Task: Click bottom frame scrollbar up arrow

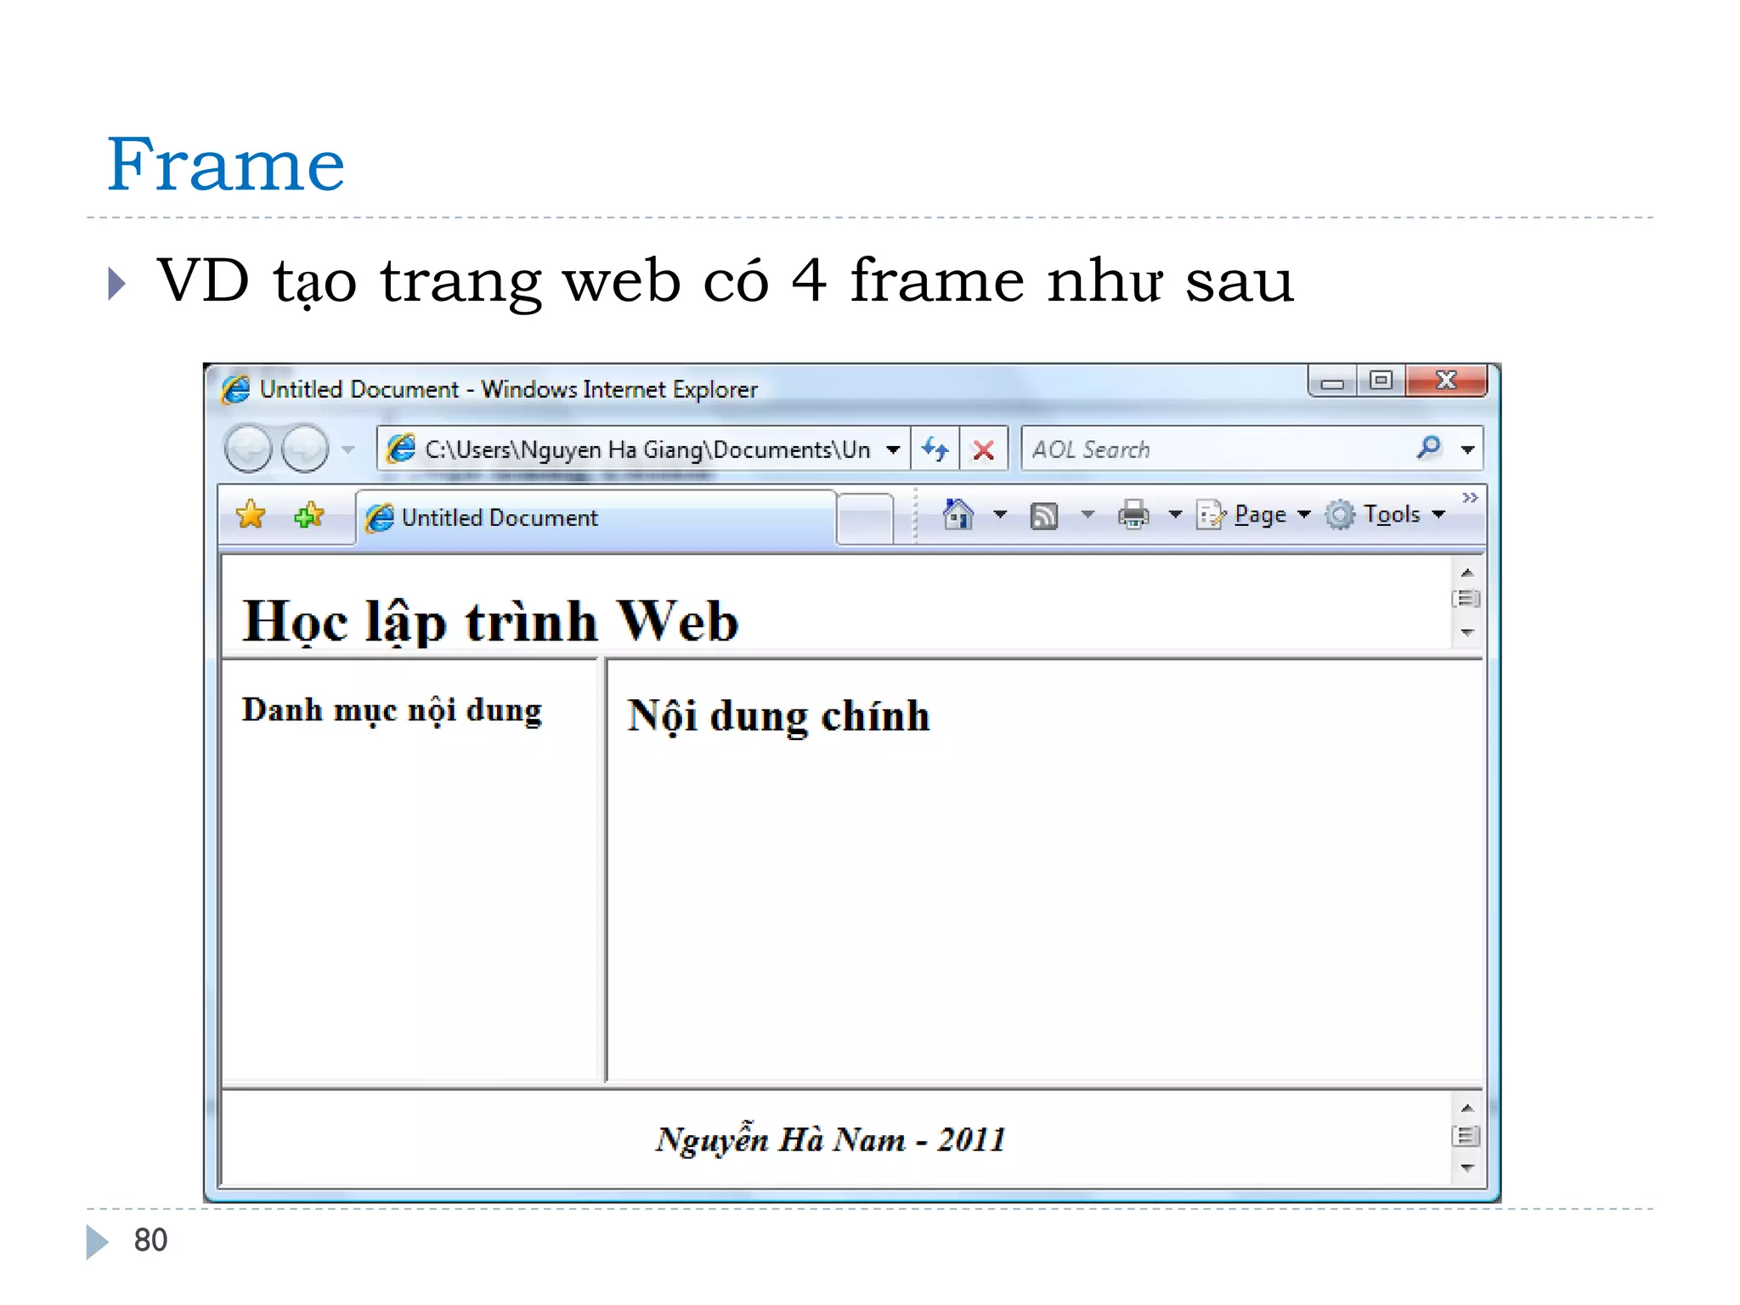Action: (x=1467, y=1108)
